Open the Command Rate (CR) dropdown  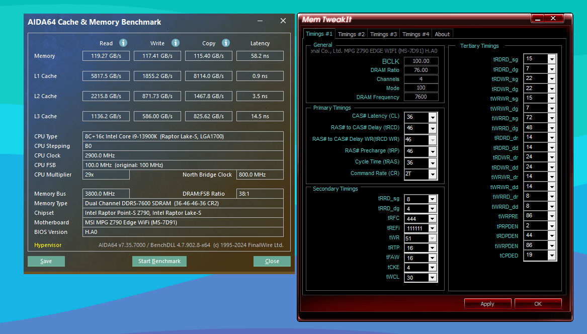click(x=433, y=175)
